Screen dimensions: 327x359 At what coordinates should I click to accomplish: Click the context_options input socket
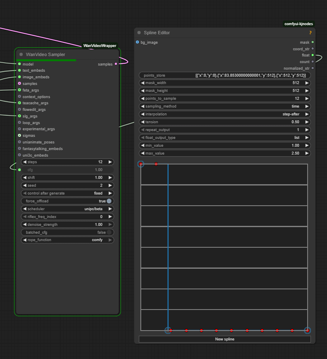click(x=19, y=96)
